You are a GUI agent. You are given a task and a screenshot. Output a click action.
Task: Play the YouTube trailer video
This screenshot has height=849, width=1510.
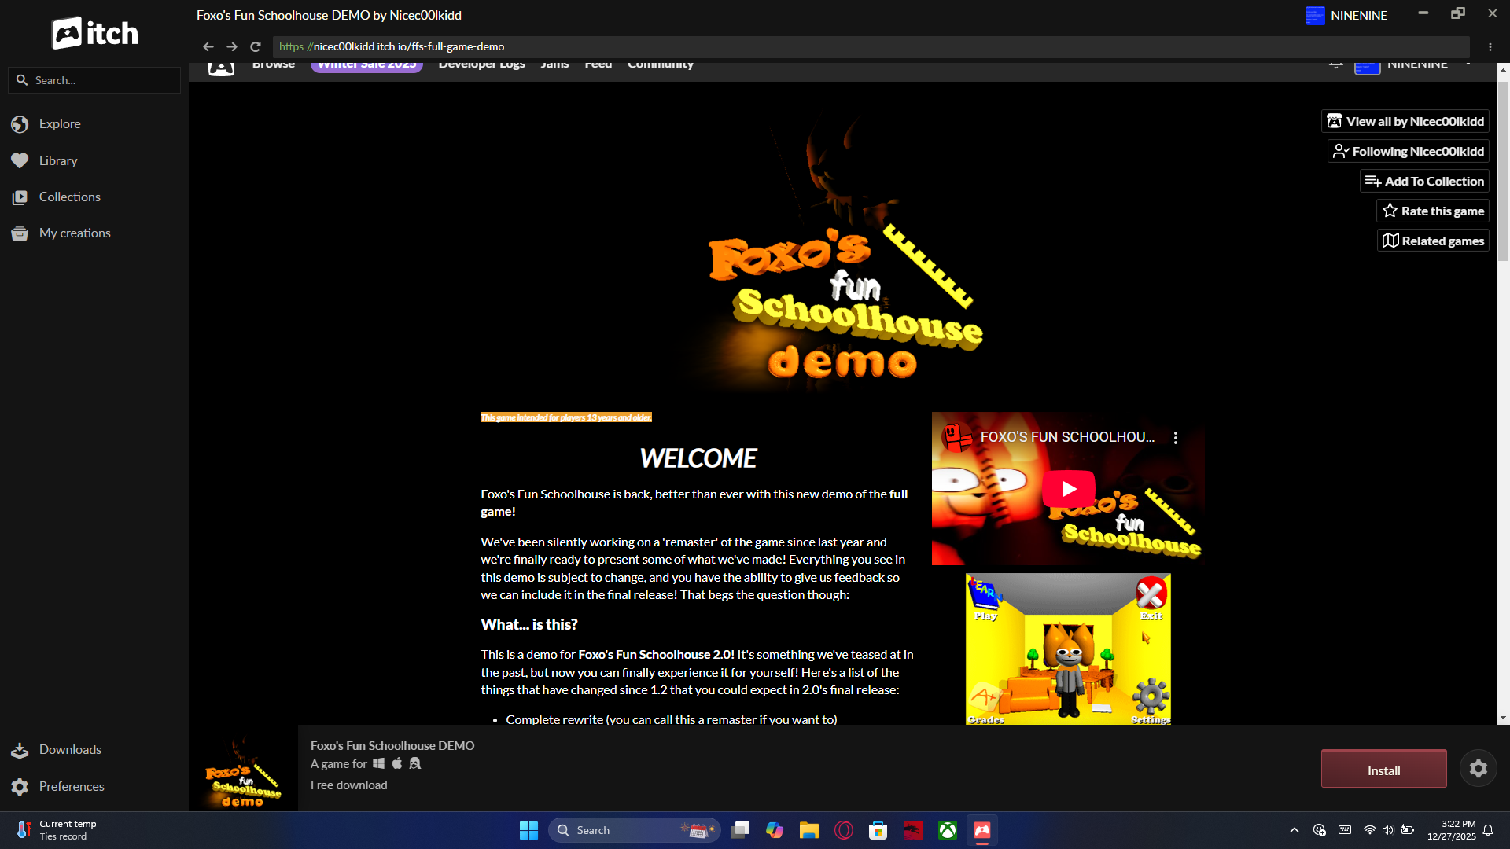1068,488
